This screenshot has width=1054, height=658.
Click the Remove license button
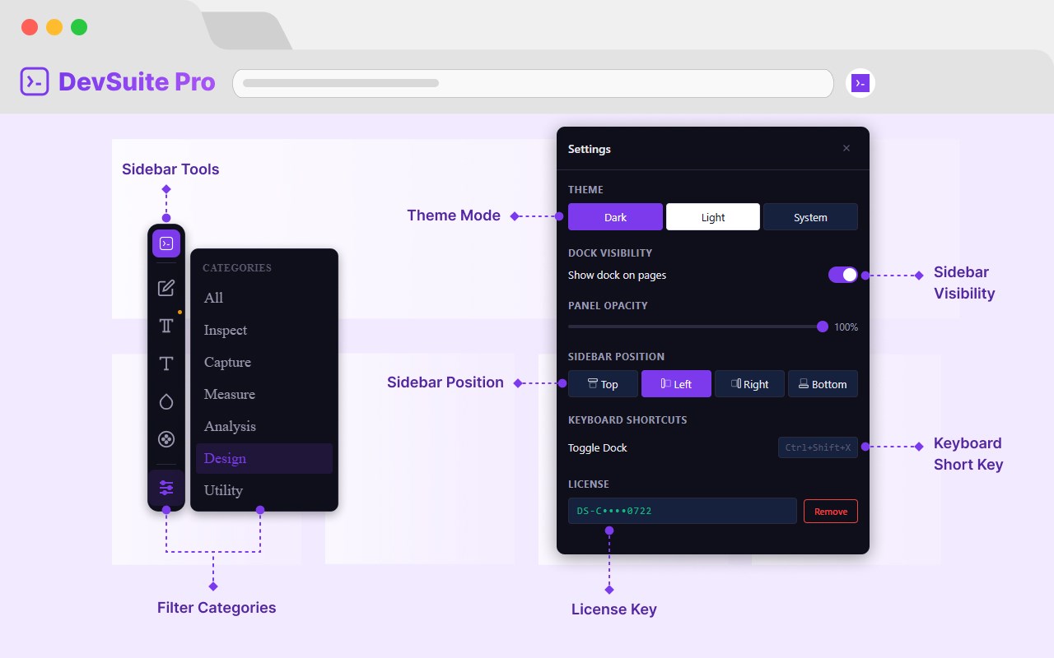coord(831,512)
